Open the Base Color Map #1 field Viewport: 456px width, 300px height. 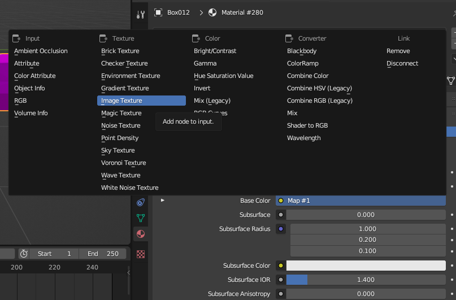tap(361, 201)
